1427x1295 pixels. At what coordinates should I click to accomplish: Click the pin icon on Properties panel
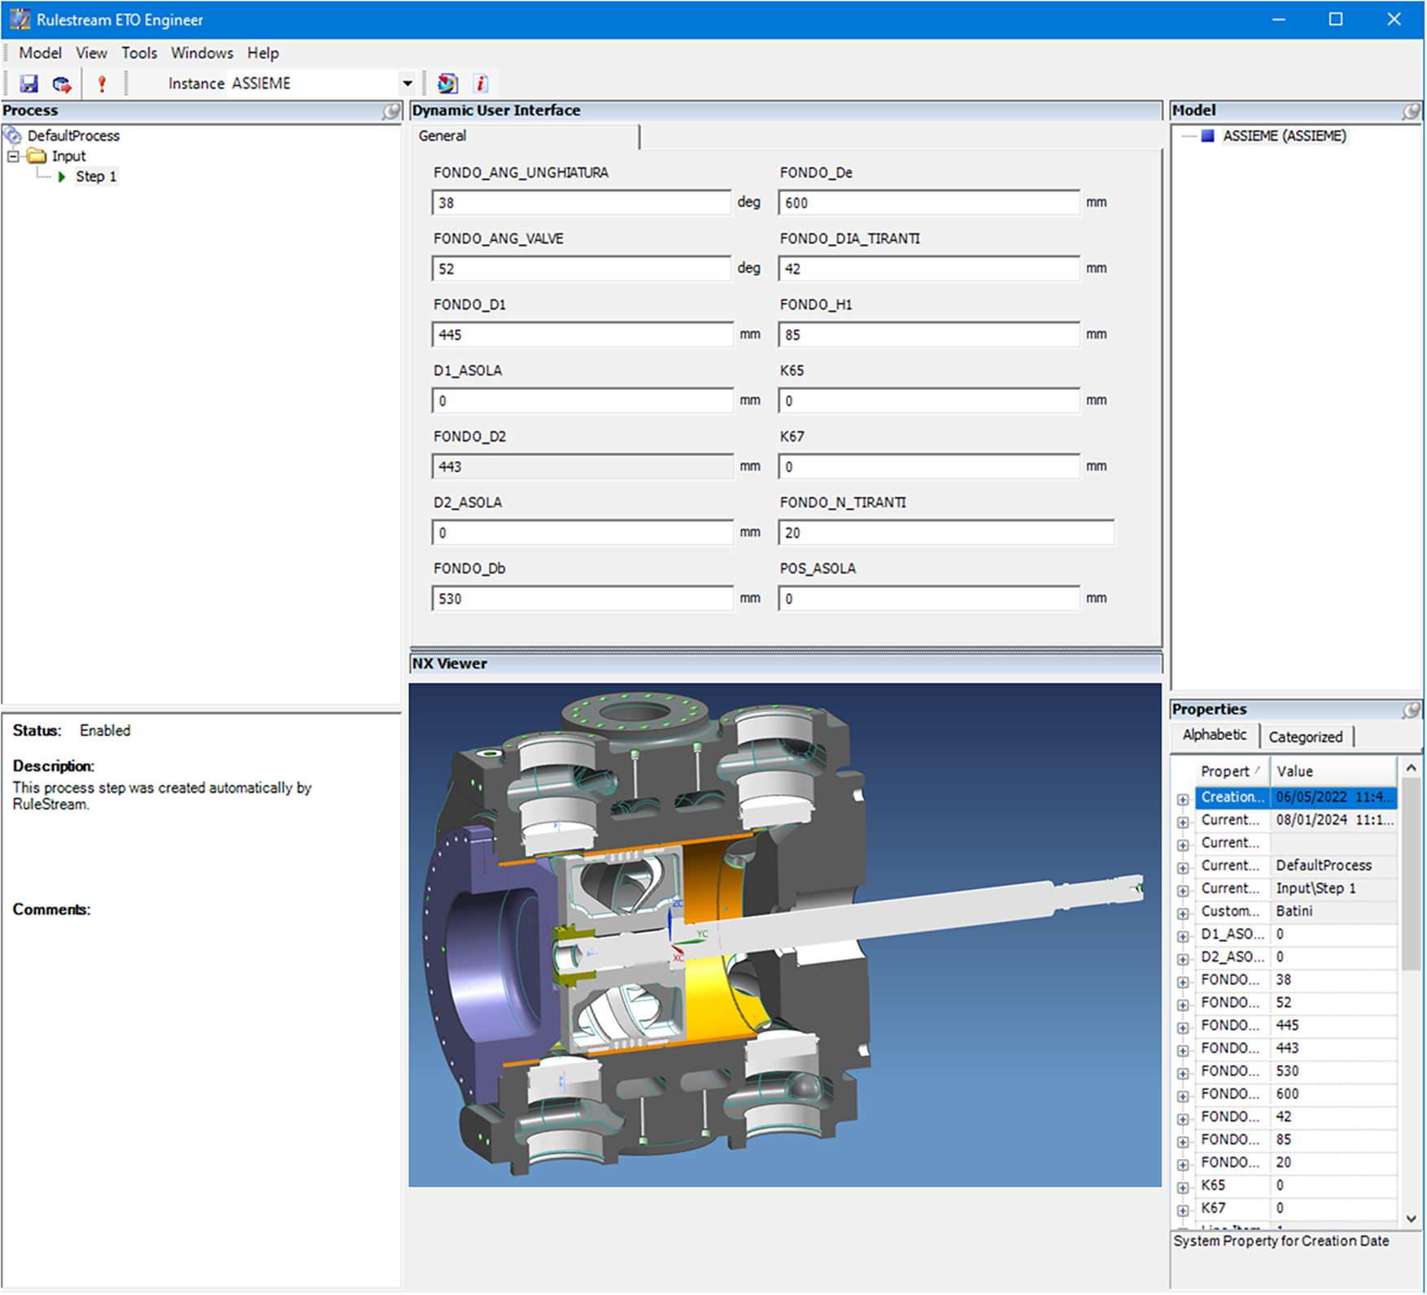(1412, 710)
